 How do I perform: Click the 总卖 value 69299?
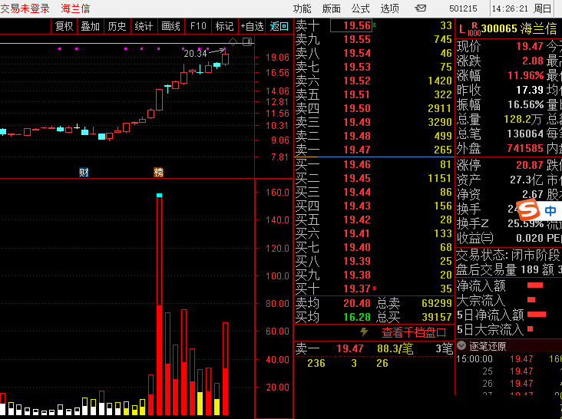pos(437,303)
